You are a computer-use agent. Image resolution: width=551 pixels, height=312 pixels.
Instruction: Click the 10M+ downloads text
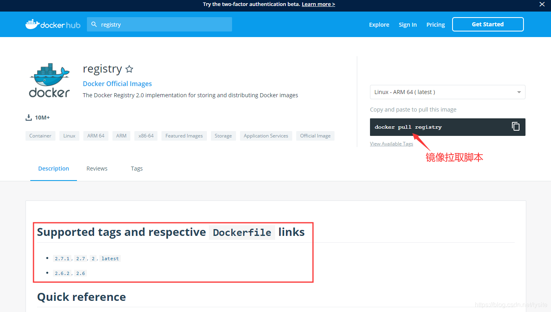click(x=42, y=118)
